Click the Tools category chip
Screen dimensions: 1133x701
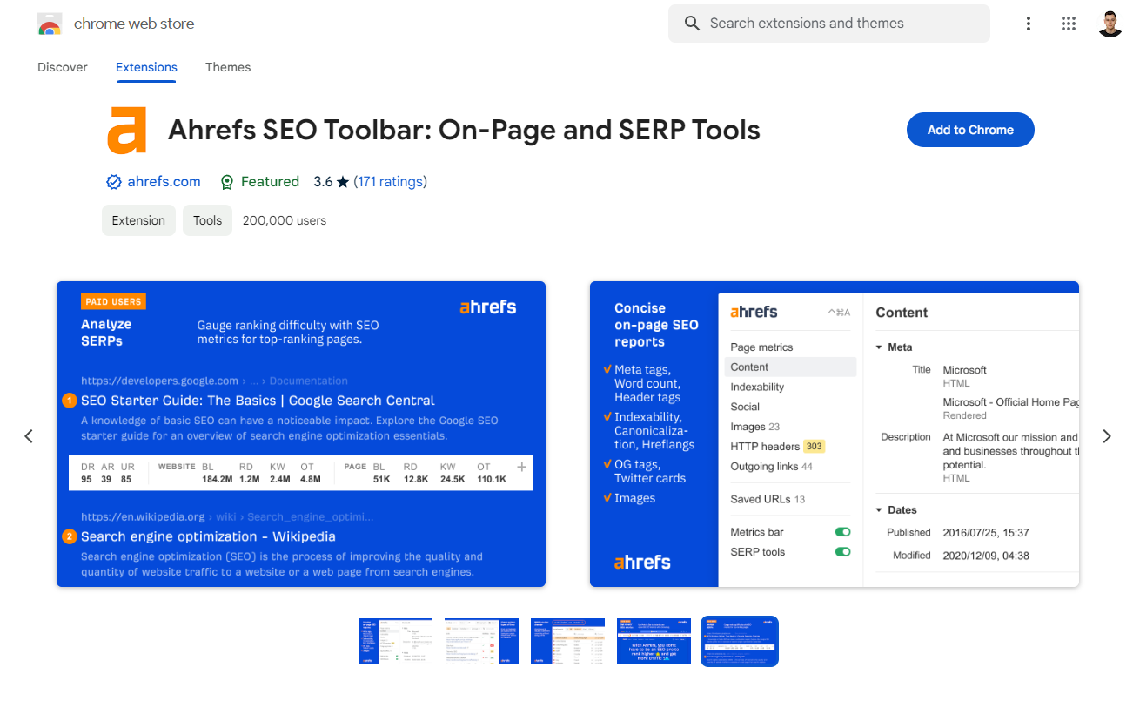(207, 220)
